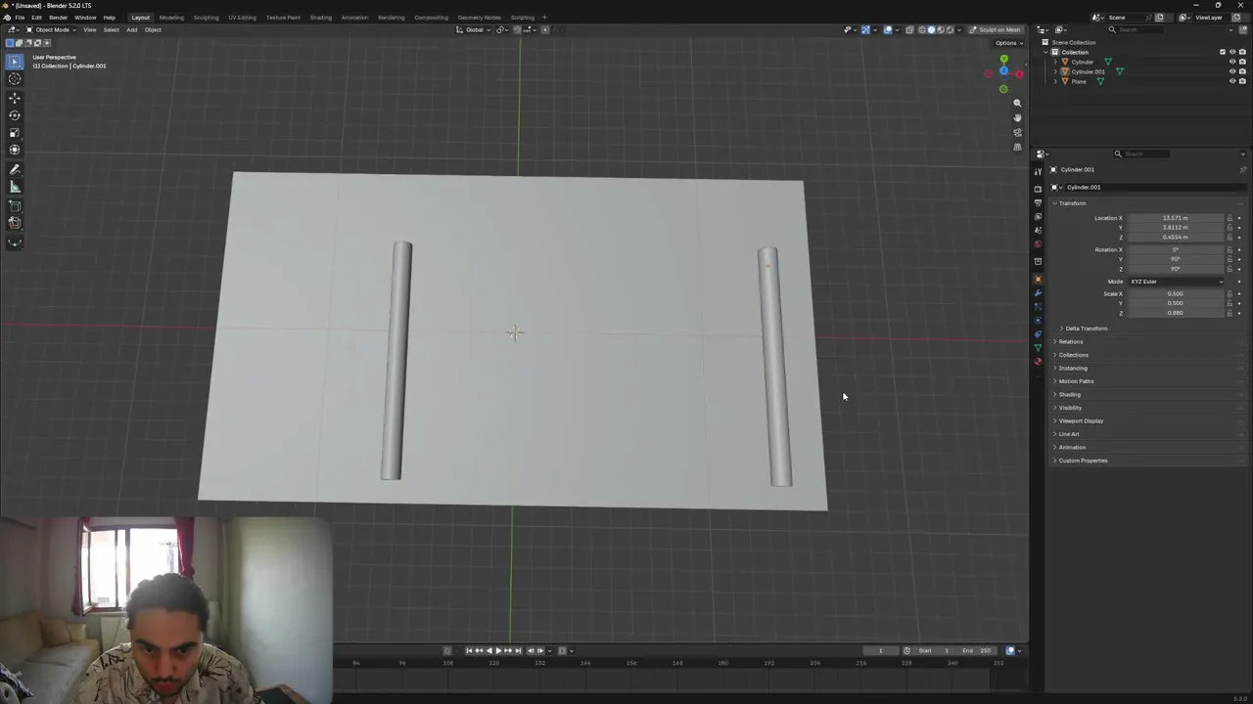Open the Object Mode dropdown
This screenshot has width=1253, height=704.
coord(49,29)
